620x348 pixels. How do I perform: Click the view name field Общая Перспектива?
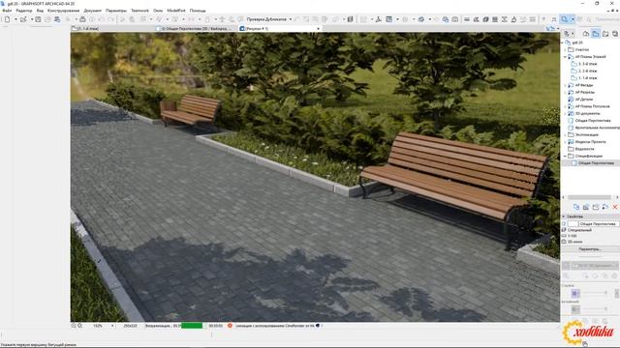[x=599, y=224]
